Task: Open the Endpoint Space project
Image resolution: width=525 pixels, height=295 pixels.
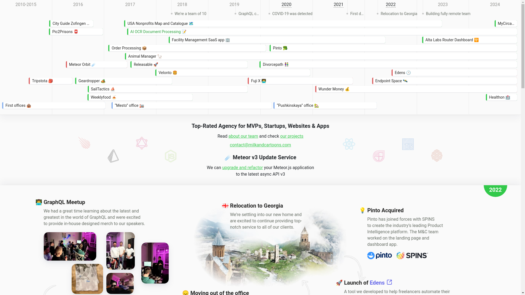Action: pyautogui.click(x=445, y=81)
